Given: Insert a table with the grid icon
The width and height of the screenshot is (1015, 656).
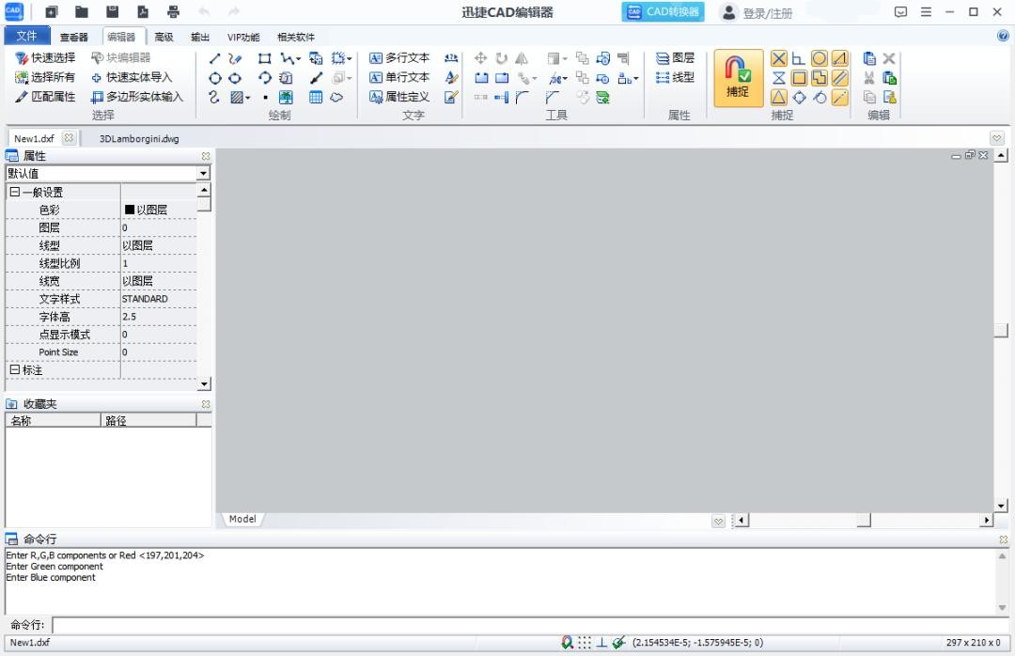Looking at the screenshot, I should pyautogui.click(x=316, y=97).
